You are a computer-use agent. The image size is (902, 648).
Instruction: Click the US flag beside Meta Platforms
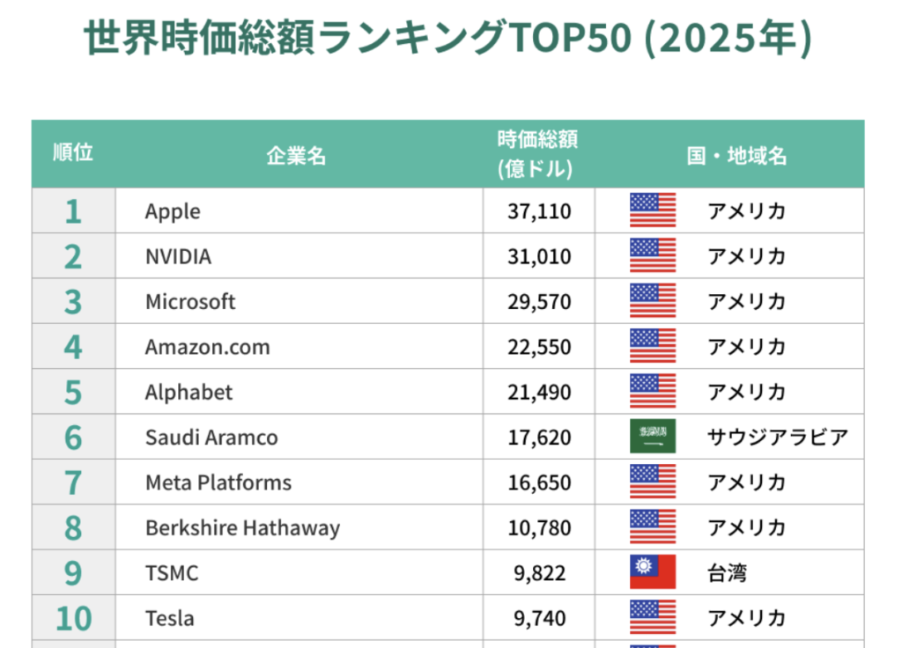point(653,482)
